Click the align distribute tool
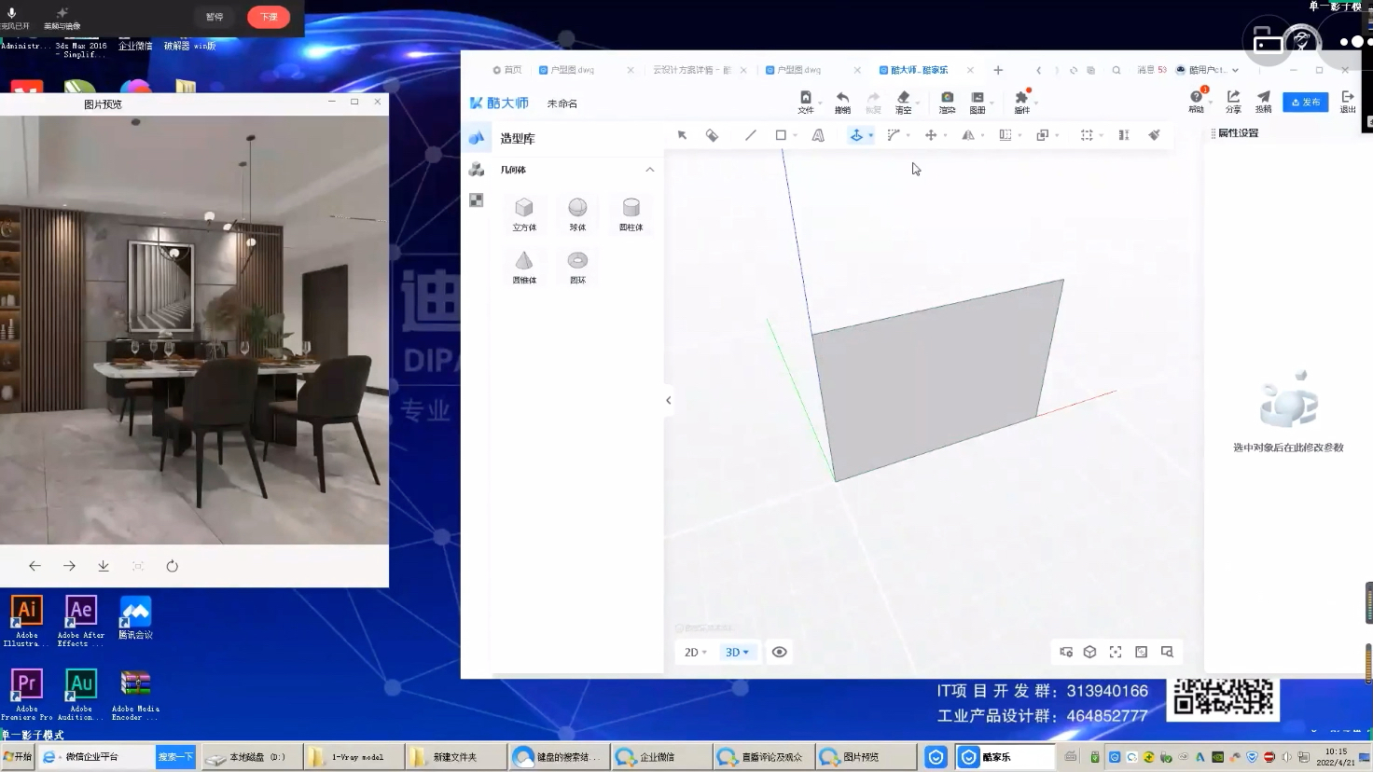The width and height of the screenshot is (1373, 772). (x=1124, y=135)
